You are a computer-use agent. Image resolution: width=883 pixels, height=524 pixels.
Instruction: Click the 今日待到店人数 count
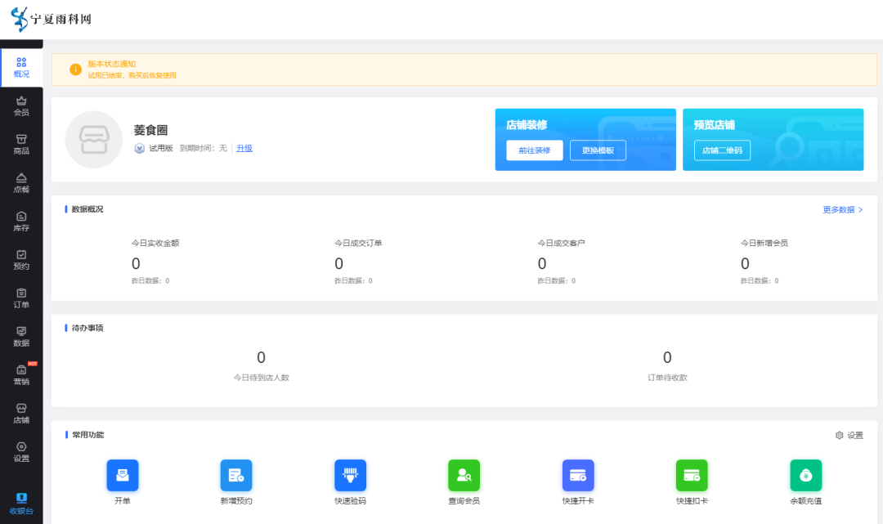(x=262, y=357)
